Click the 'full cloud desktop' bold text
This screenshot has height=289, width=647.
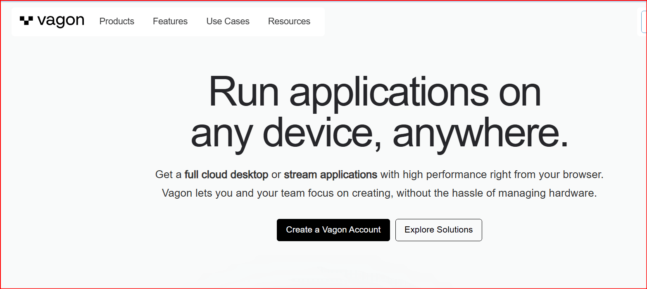(x=226, y=175)
